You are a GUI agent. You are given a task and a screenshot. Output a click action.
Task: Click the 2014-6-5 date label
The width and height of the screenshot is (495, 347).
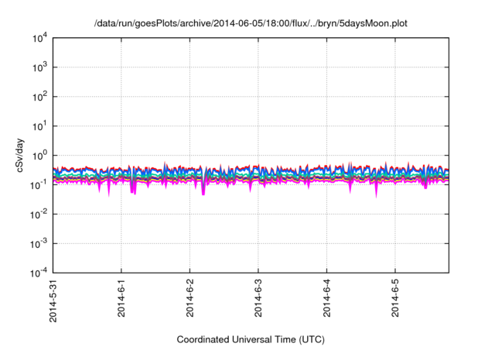[395, 298]
